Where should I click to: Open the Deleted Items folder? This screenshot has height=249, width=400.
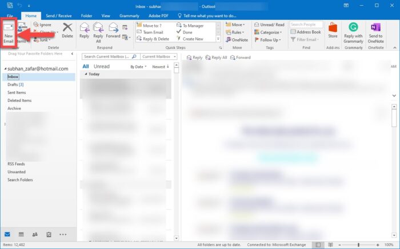tap(19, 100)
